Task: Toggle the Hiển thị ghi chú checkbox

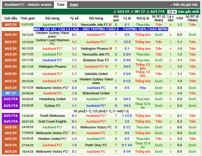Action: pyautogui.click(x=171, y=5)
